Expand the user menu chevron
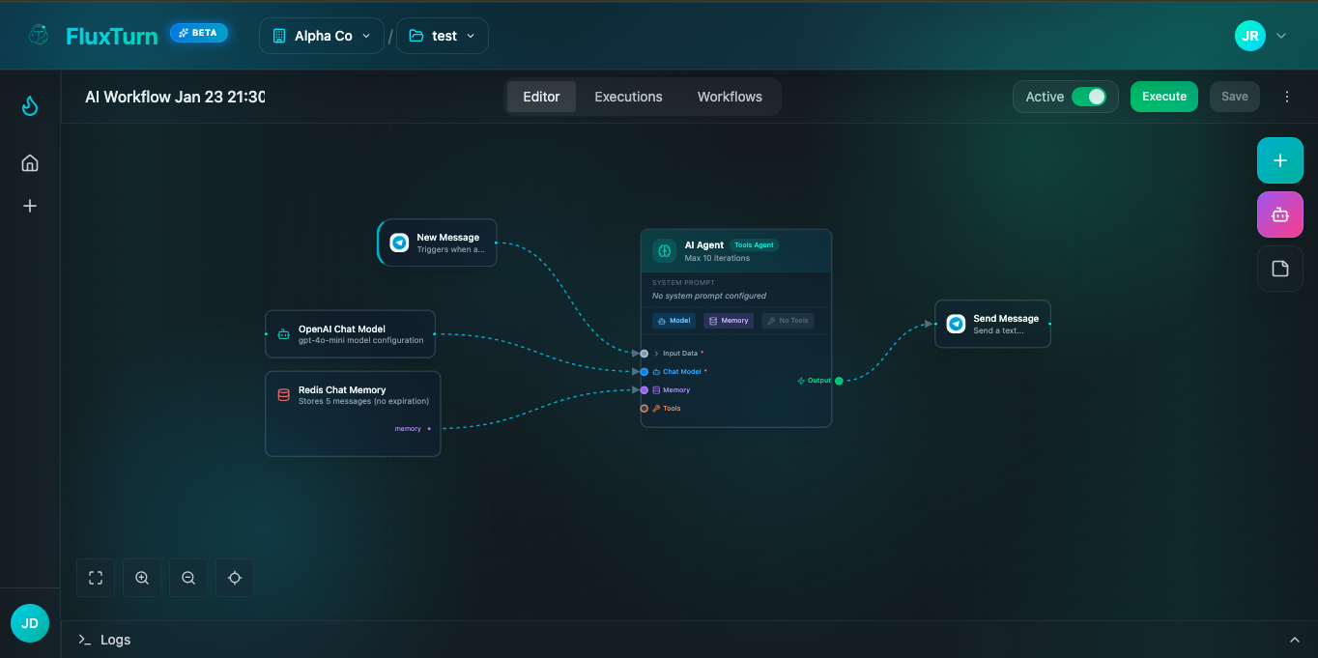Viewport: 1318px width, 658px height. [1281, 36]
